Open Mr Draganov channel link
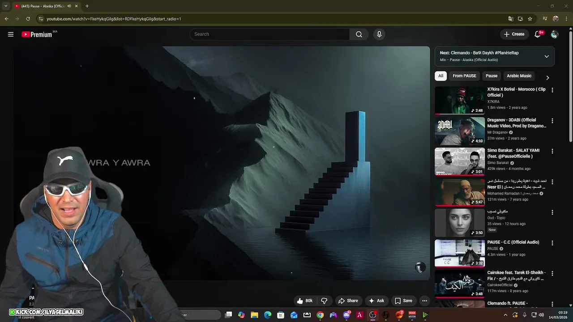 pos(498,132)
